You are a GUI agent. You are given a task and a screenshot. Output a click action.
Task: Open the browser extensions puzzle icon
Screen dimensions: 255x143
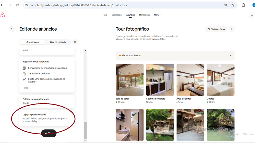(243, 5)
